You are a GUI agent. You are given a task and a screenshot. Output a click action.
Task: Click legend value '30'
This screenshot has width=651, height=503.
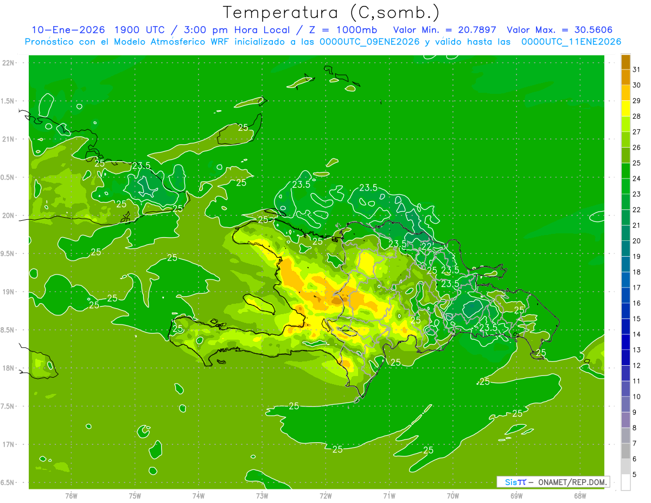[x=637, y=85]
